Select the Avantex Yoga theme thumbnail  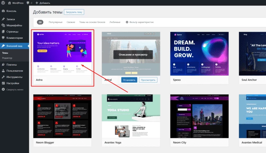point(131,116)
